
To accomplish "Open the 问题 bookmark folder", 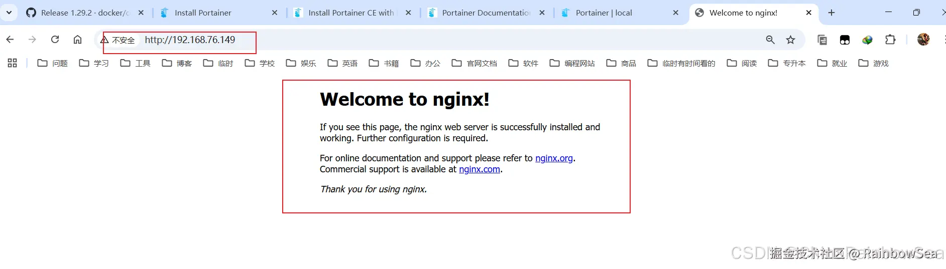I will click(53, 63).
